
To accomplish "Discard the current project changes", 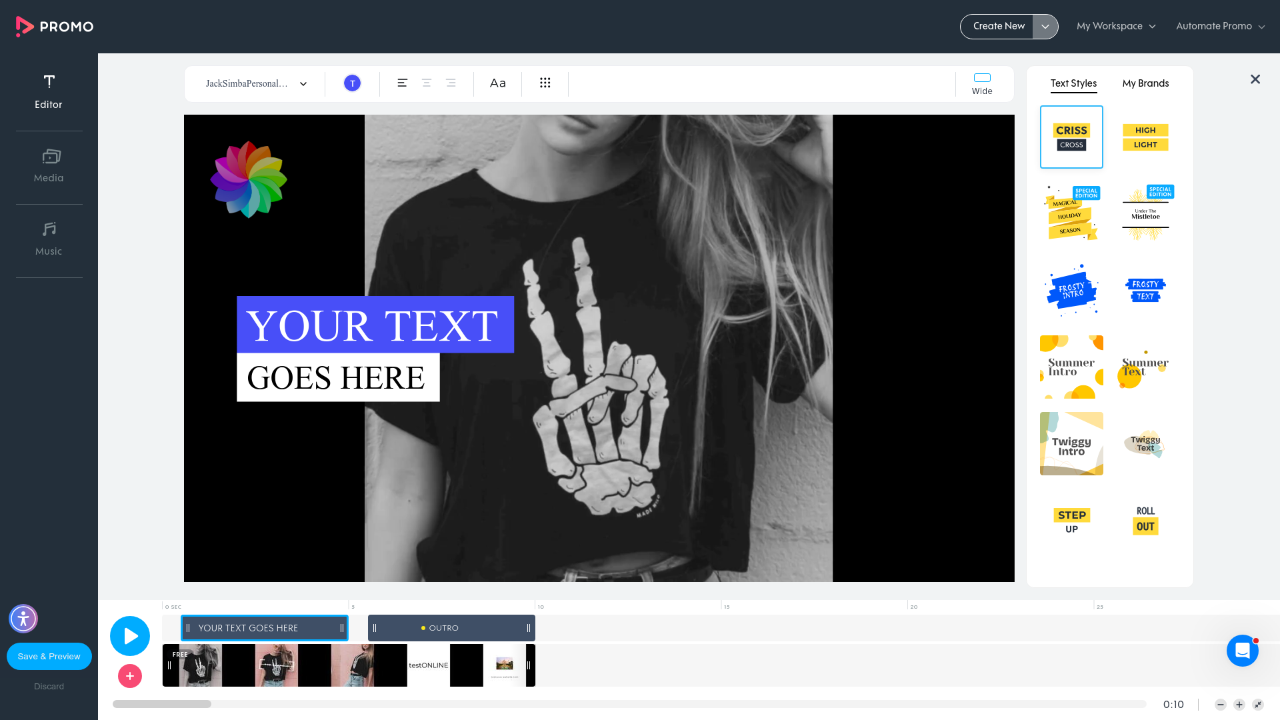I will pyautogui.click(x=49, y=686).
